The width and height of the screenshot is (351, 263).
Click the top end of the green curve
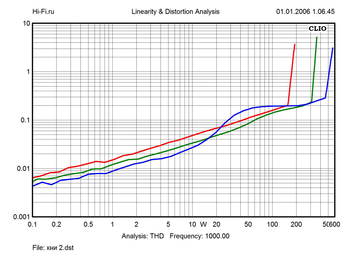pyautogui.click(x=317, y=38)
